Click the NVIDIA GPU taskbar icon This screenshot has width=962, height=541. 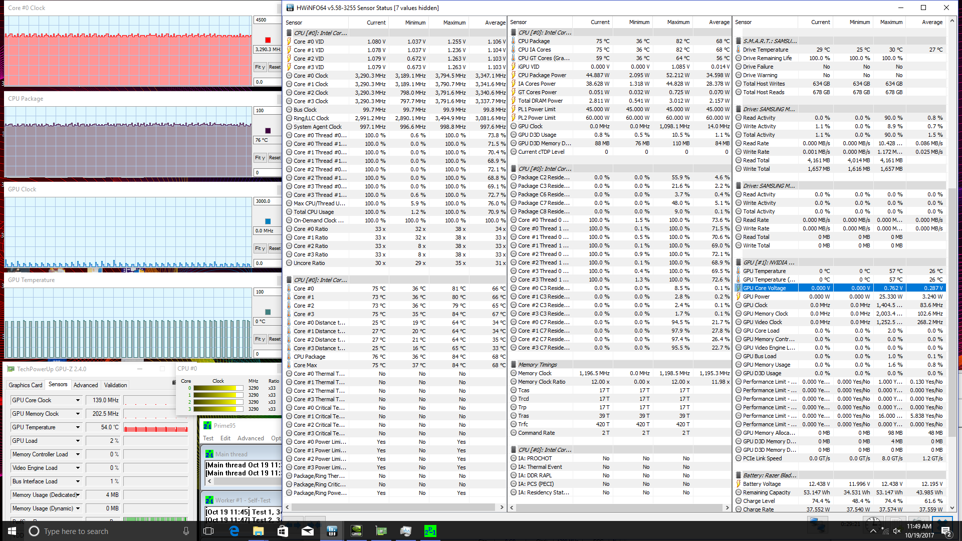[356, 531]
